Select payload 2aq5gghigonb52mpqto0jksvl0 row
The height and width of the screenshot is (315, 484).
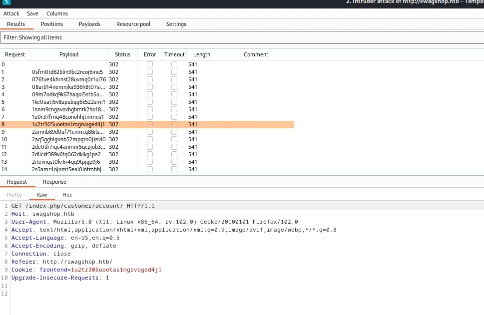tap(147, 139)
